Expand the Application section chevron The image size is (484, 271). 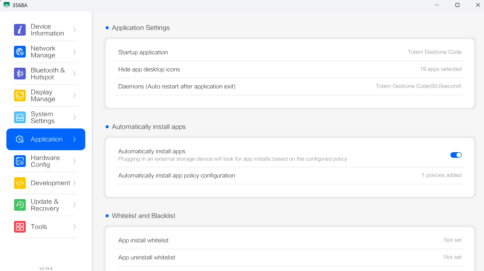click(x=74, y=139)
